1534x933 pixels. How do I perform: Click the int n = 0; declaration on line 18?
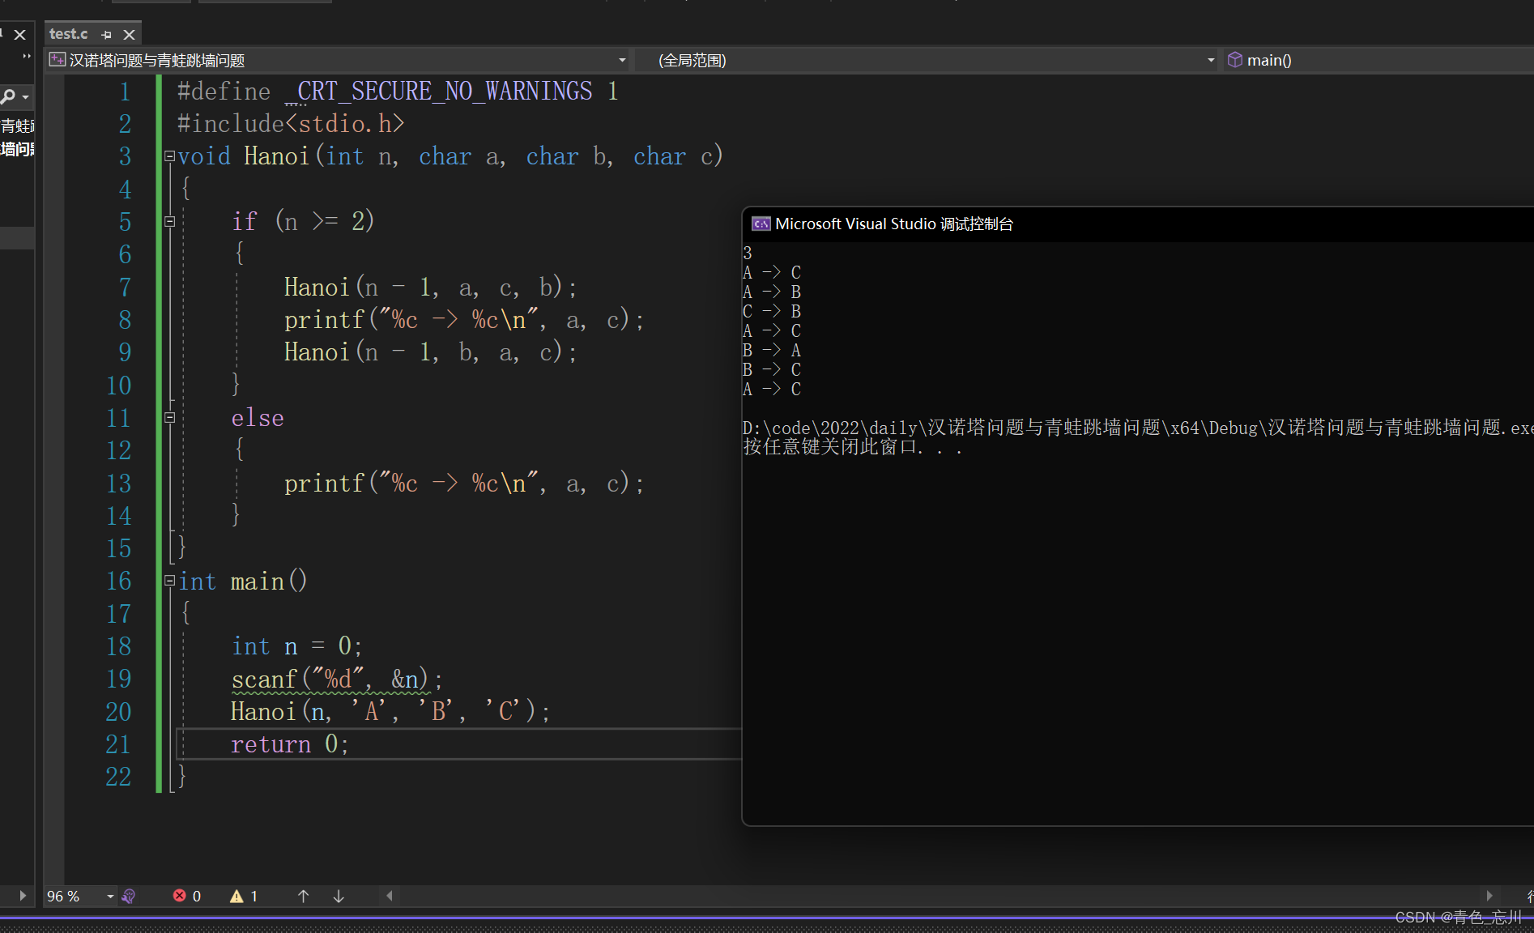(296, 645)
